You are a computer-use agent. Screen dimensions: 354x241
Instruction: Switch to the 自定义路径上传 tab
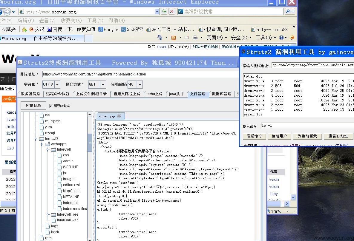pos(127,94)
